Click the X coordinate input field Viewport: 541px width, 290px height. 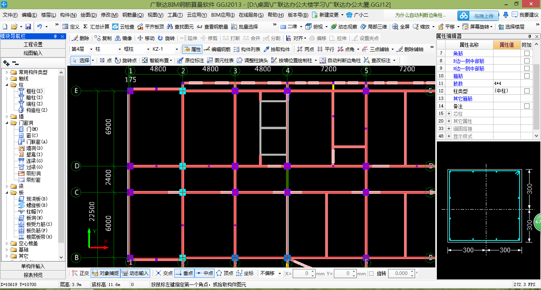click(303, 273)
